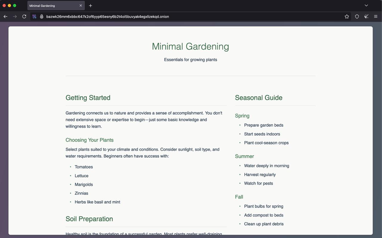Click the Getting Started heading
The height and width of the screenshot is (238, 382).
click(88, 97)
